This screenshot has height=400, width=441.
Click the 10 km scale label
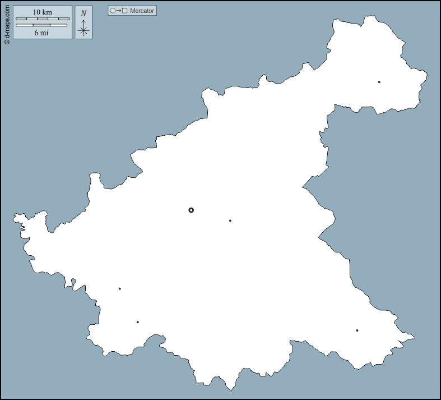43,12
